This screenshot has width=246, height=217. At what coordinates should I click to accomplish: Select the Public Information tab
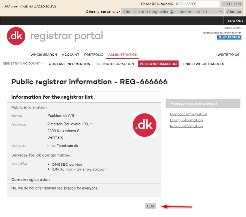[158, 64]
